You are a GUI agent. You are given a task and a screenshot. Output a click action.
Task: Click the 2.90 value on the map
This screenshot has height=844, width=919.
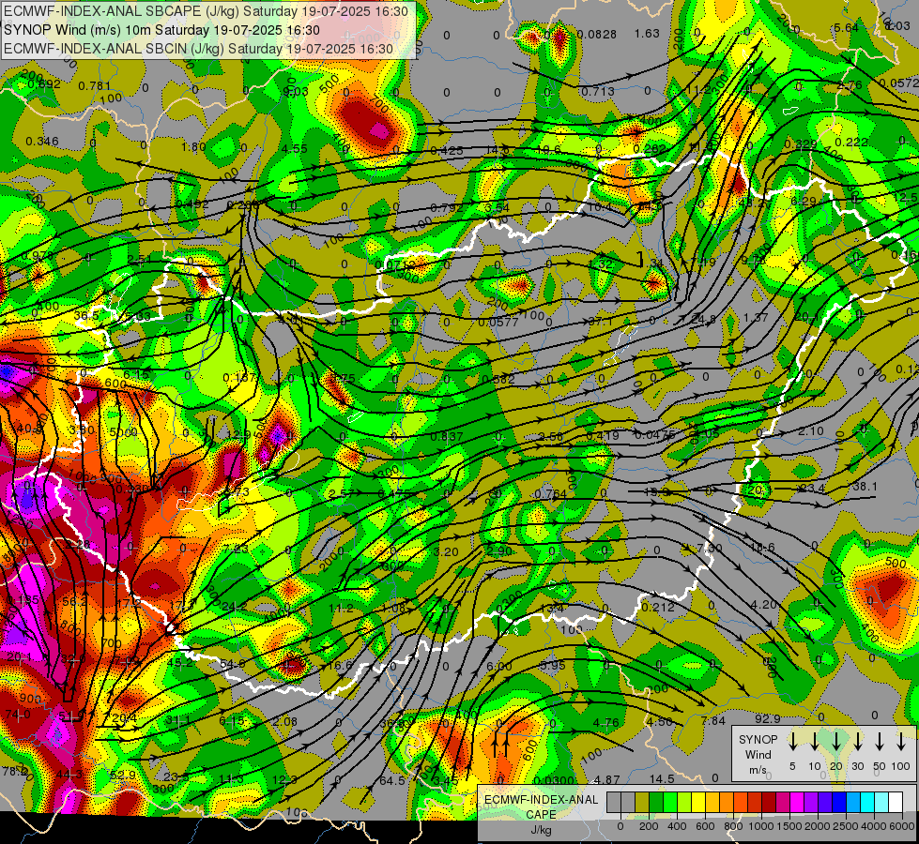(x=498, y=551)
